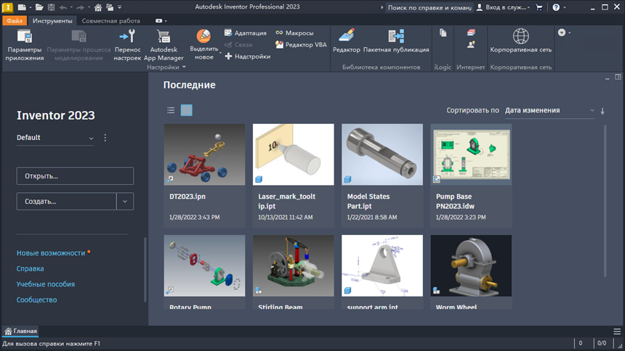
Task: Open the ribbon appearance dropdown next to Совместная работа
Action: [x=161, y=21]
